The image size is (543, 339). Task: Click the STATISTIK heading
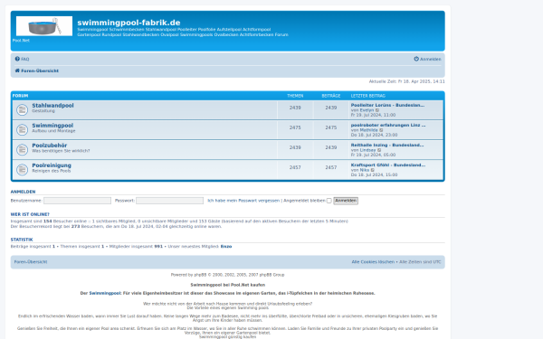pos(22,240)
